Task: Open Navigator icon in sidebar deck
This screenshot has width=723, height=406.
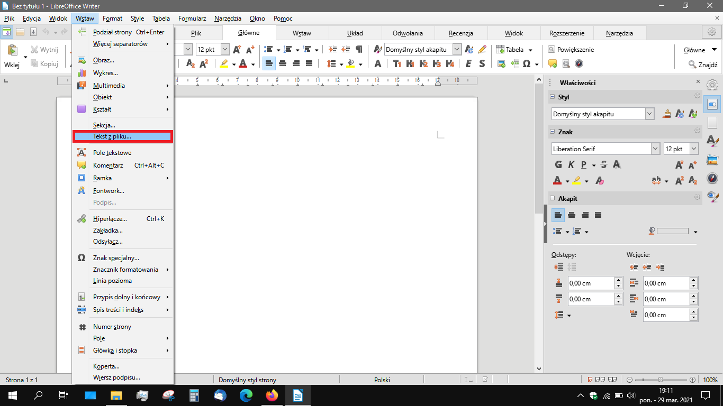Action: (712, 179)
